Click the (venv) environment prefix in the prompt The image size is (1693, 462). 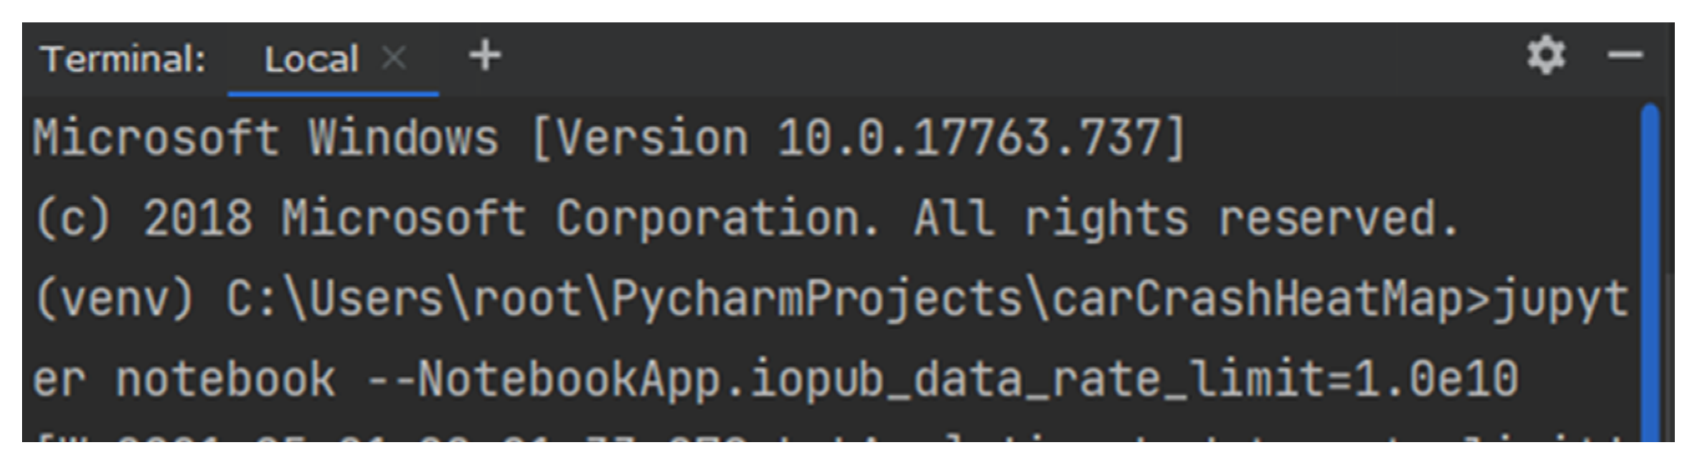[x=115, y=299]
